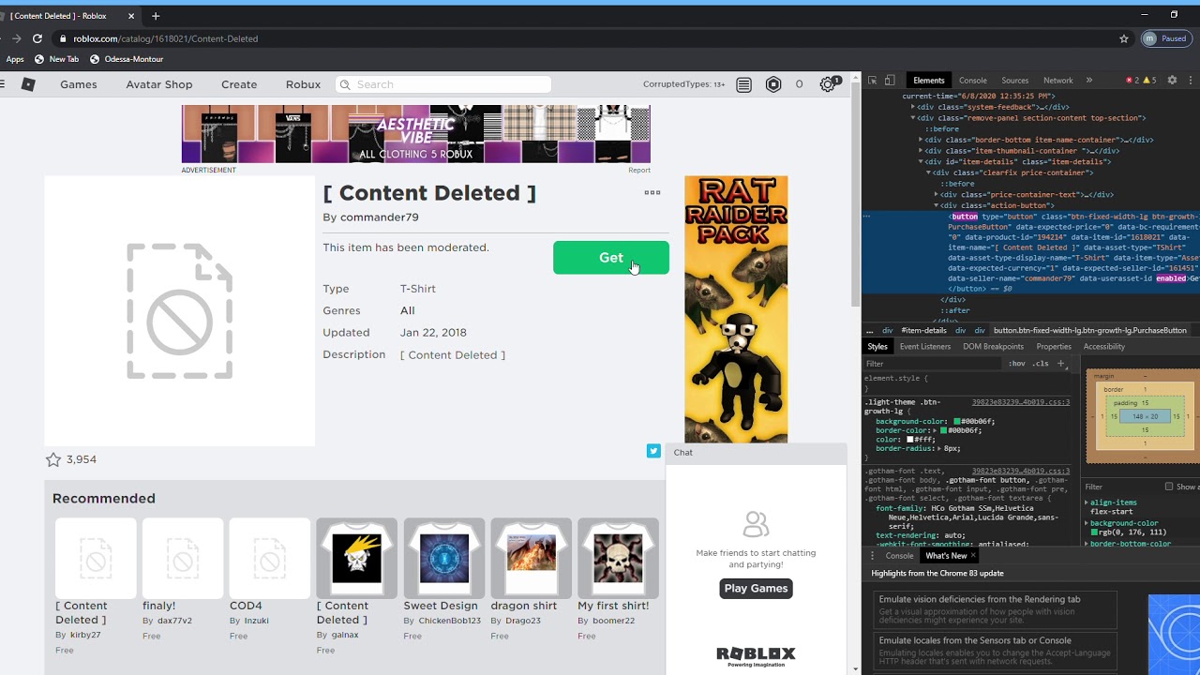This screenshot has width=1200, height=675.
Task: Reload the page with browser refresh icon
Action: pos(37,38)
